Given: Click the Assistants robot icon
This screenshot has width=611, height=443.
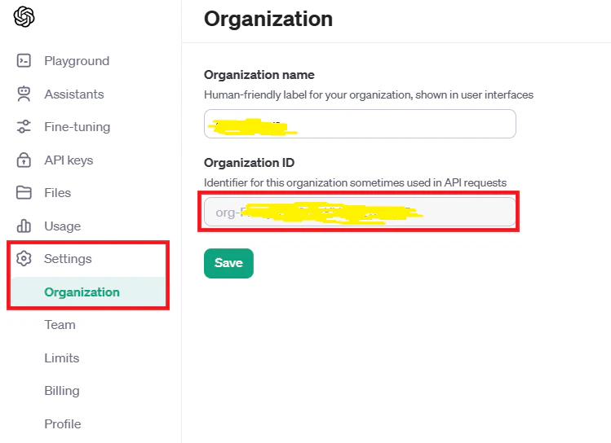Looking at the screenshot, I should point(24,94).
